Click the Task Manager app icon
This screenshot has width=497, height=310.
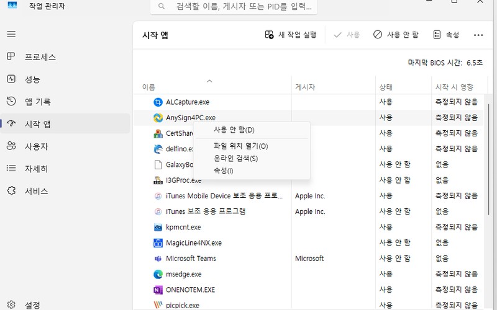tap(12, 5)
